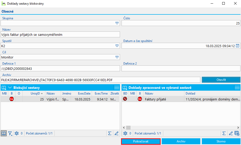Click add-to-container icon in right panel
Viewport: 241px width, 145px height.
[237, 133]
